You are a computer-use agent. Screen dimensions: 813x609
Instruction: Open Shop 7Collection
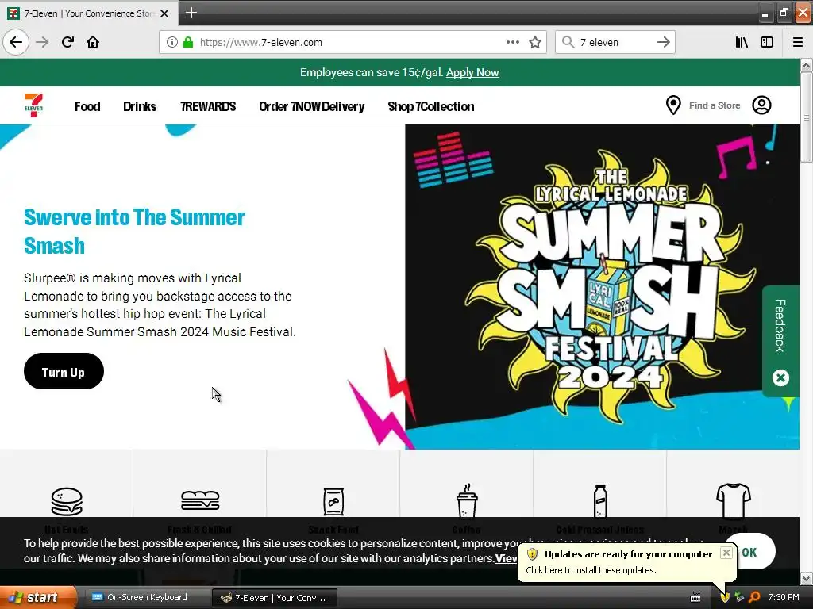431,106
